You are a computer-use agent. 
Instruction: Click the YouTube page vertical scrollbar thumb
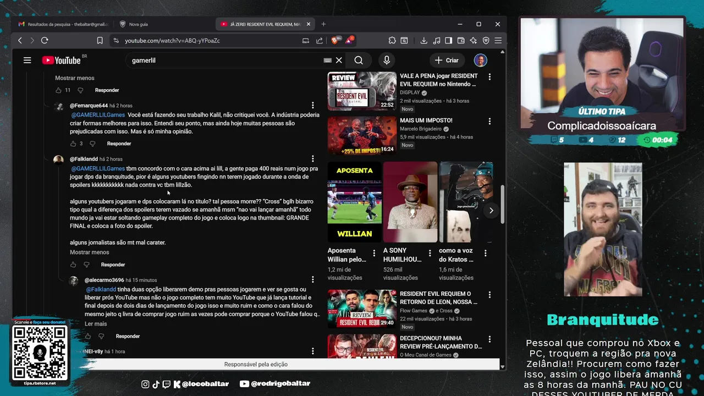pyautogui.click(x=503, y=204)
